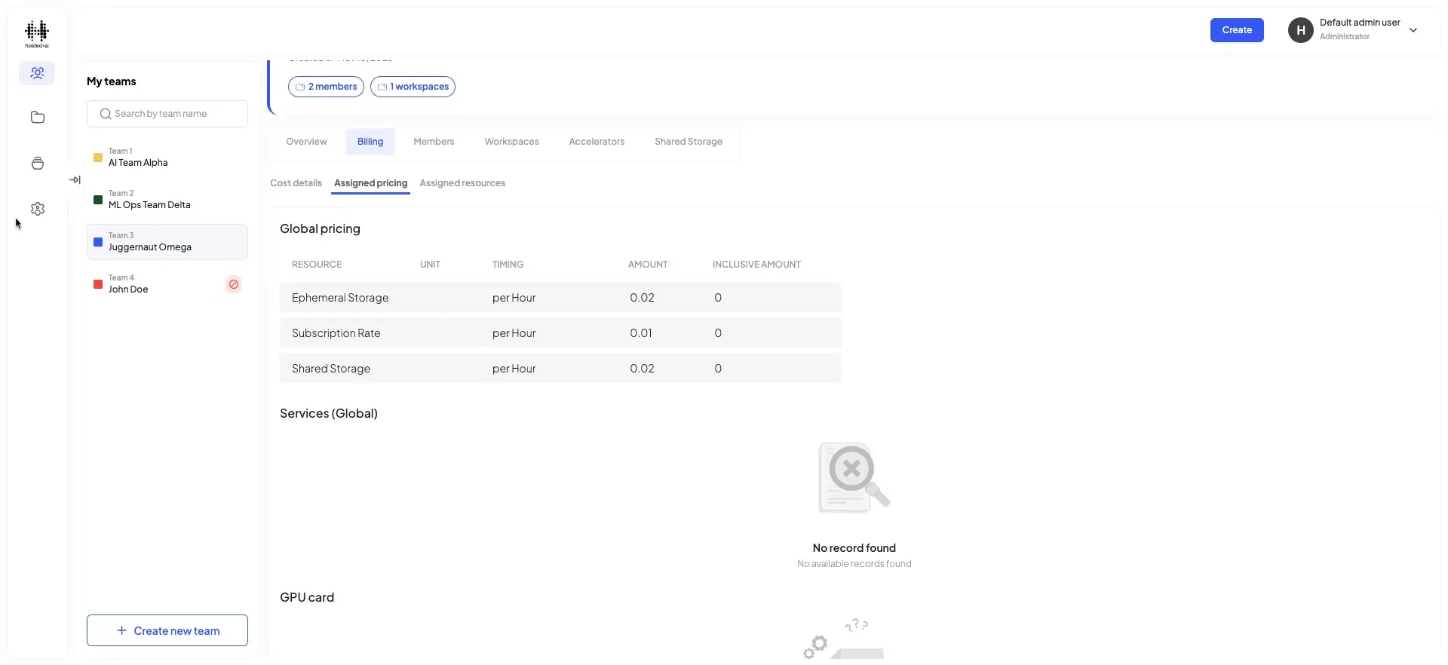Click the TIMING column header

tap(508, 265)
